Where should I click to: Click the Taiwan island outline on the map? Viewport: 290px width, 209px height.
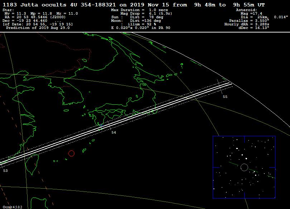[32, 164]
